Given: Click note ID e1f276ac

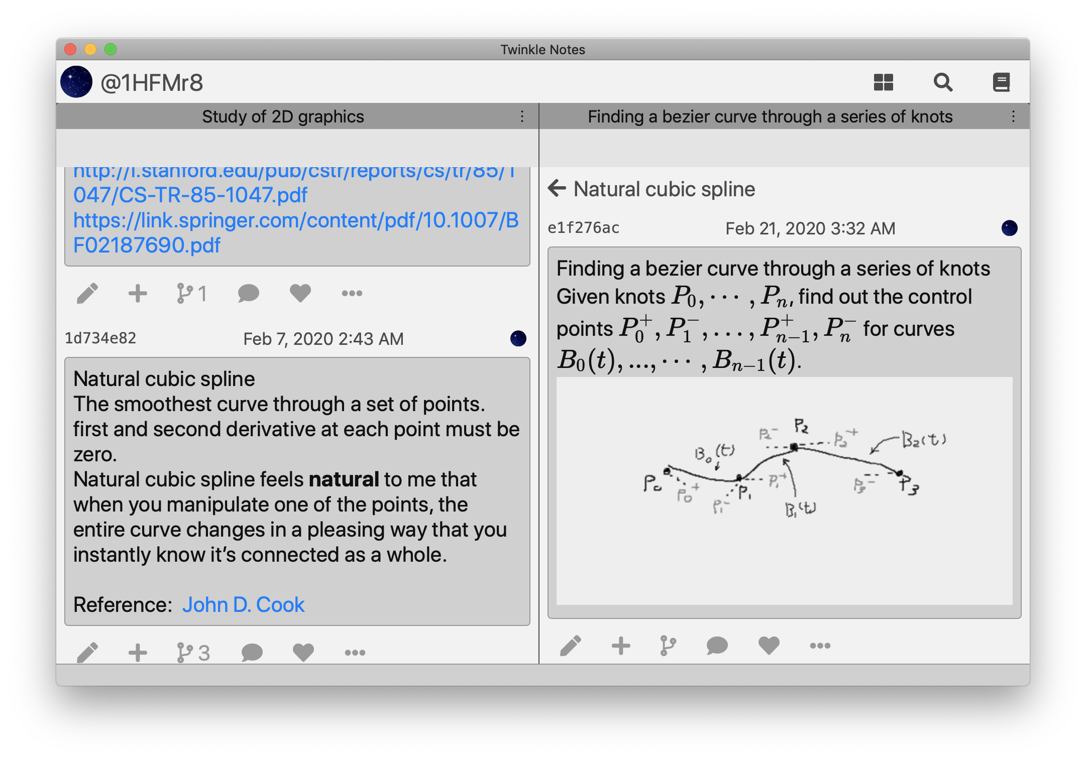Looking at the screenshot, I should point(583,228).
